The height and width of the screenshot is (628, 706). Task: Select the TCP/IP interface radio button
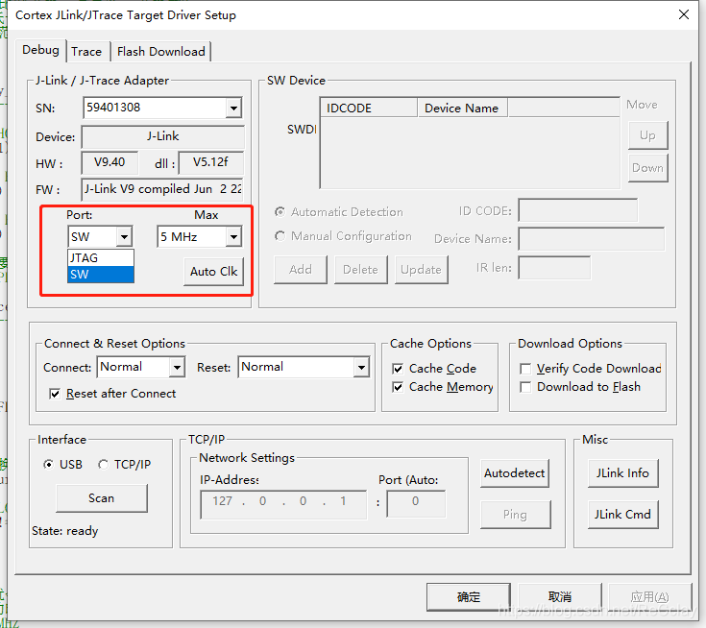click(x=103, y=465)
